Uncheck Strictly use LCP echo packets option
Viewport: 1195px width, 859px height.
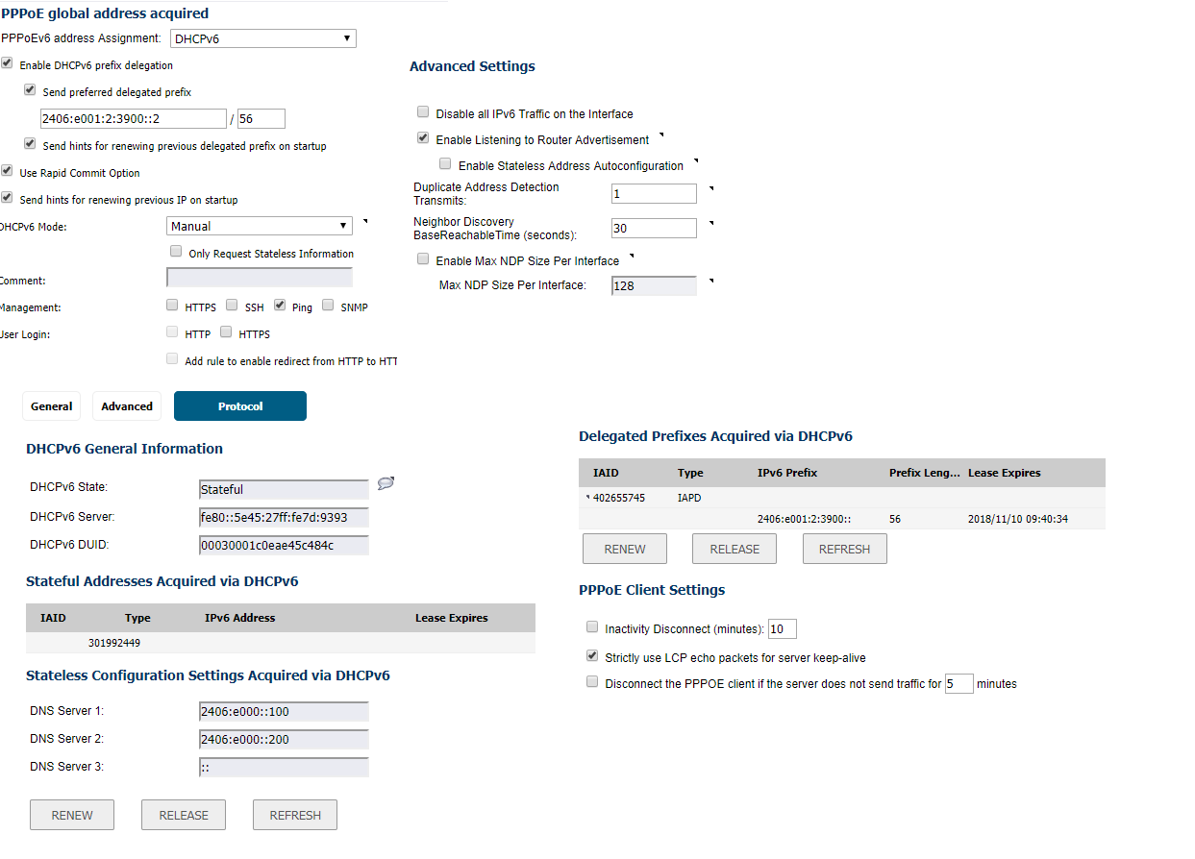click(x=592, y=656)
